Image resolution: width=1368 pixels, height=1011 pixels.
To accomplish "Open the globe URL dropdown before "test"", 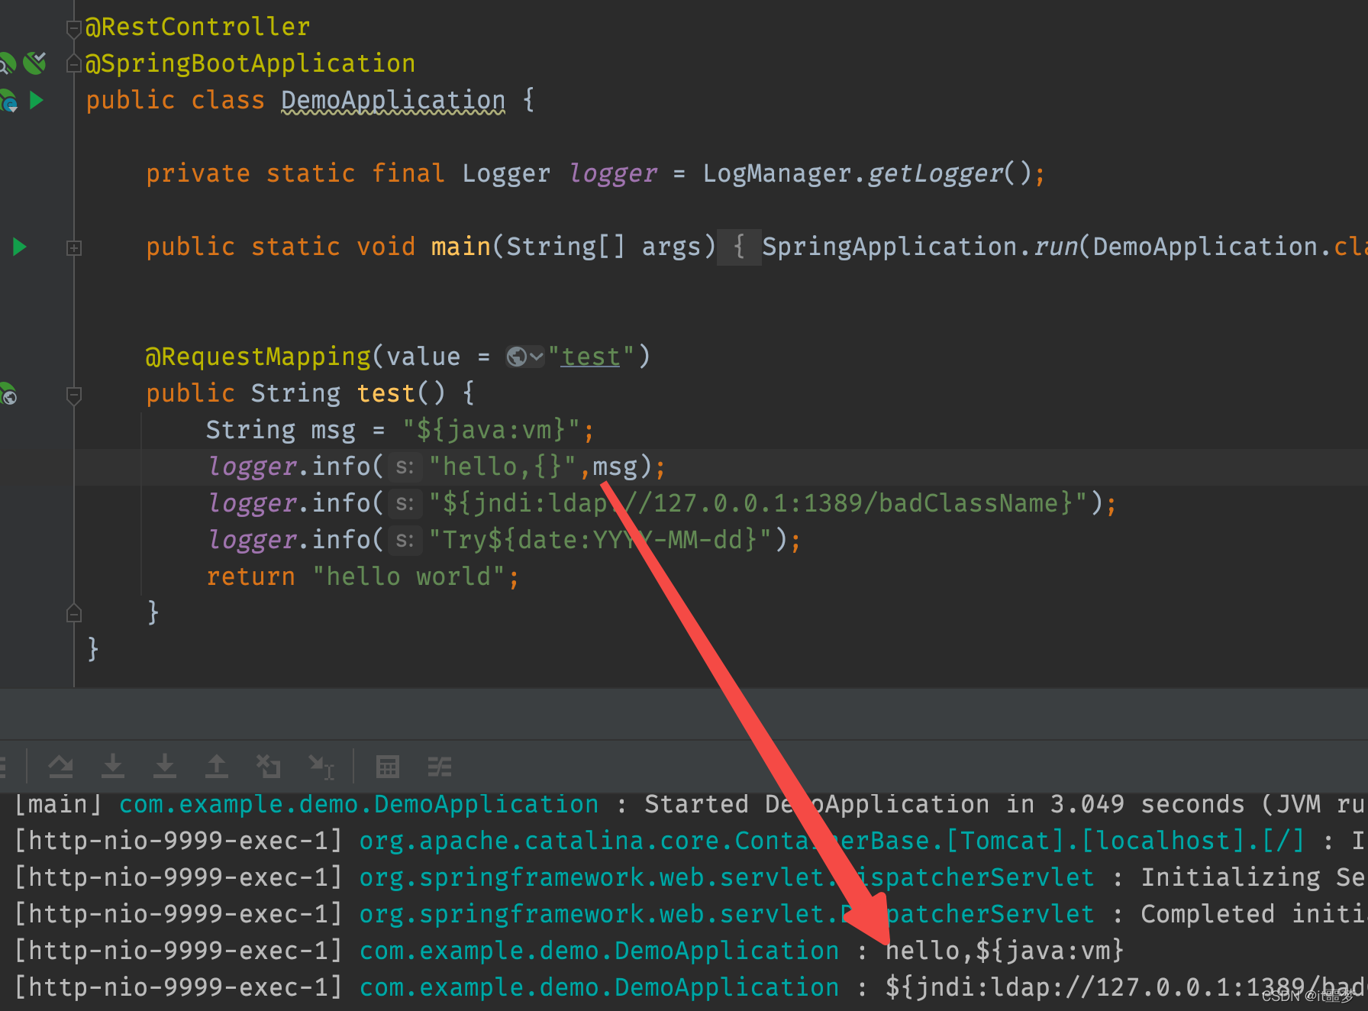I will coord(525,357).
